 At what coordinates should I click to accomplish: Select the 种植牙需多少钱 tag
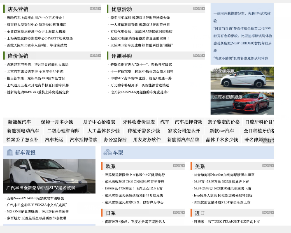pyautogui.click(x=144, y=131)
